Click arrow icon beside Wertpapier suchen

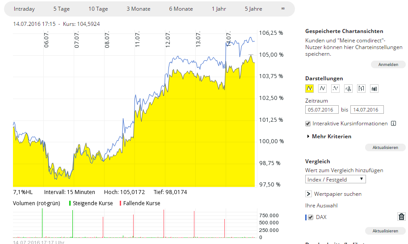tap(308, 194)
